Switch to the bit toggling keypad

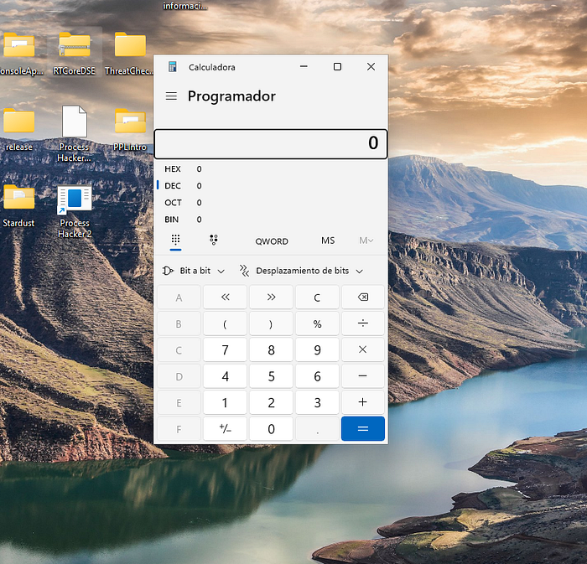[x=214, y=241]
